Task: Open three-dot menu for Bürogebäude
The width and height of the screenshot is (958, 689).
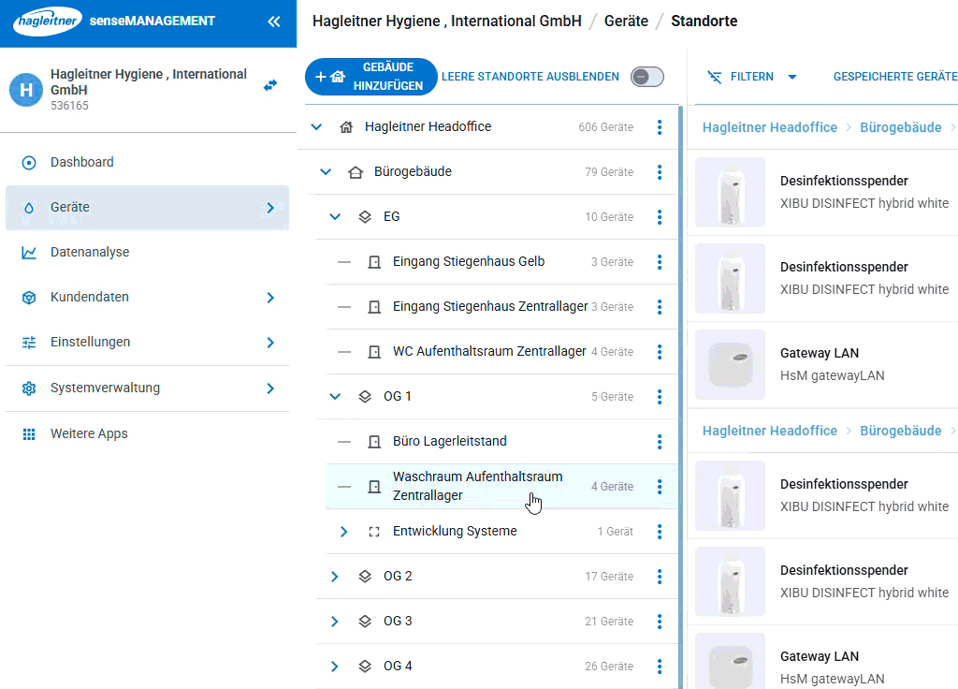Action: (660, 172)
